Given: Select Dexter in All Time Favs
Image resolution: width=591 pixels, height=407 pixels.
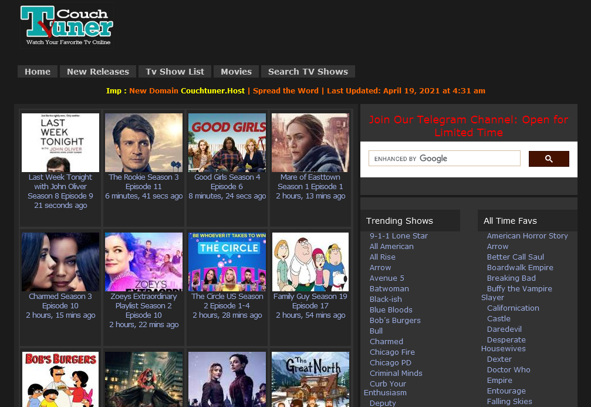Looking at the screenshot, I should click(x=499, y=359).
